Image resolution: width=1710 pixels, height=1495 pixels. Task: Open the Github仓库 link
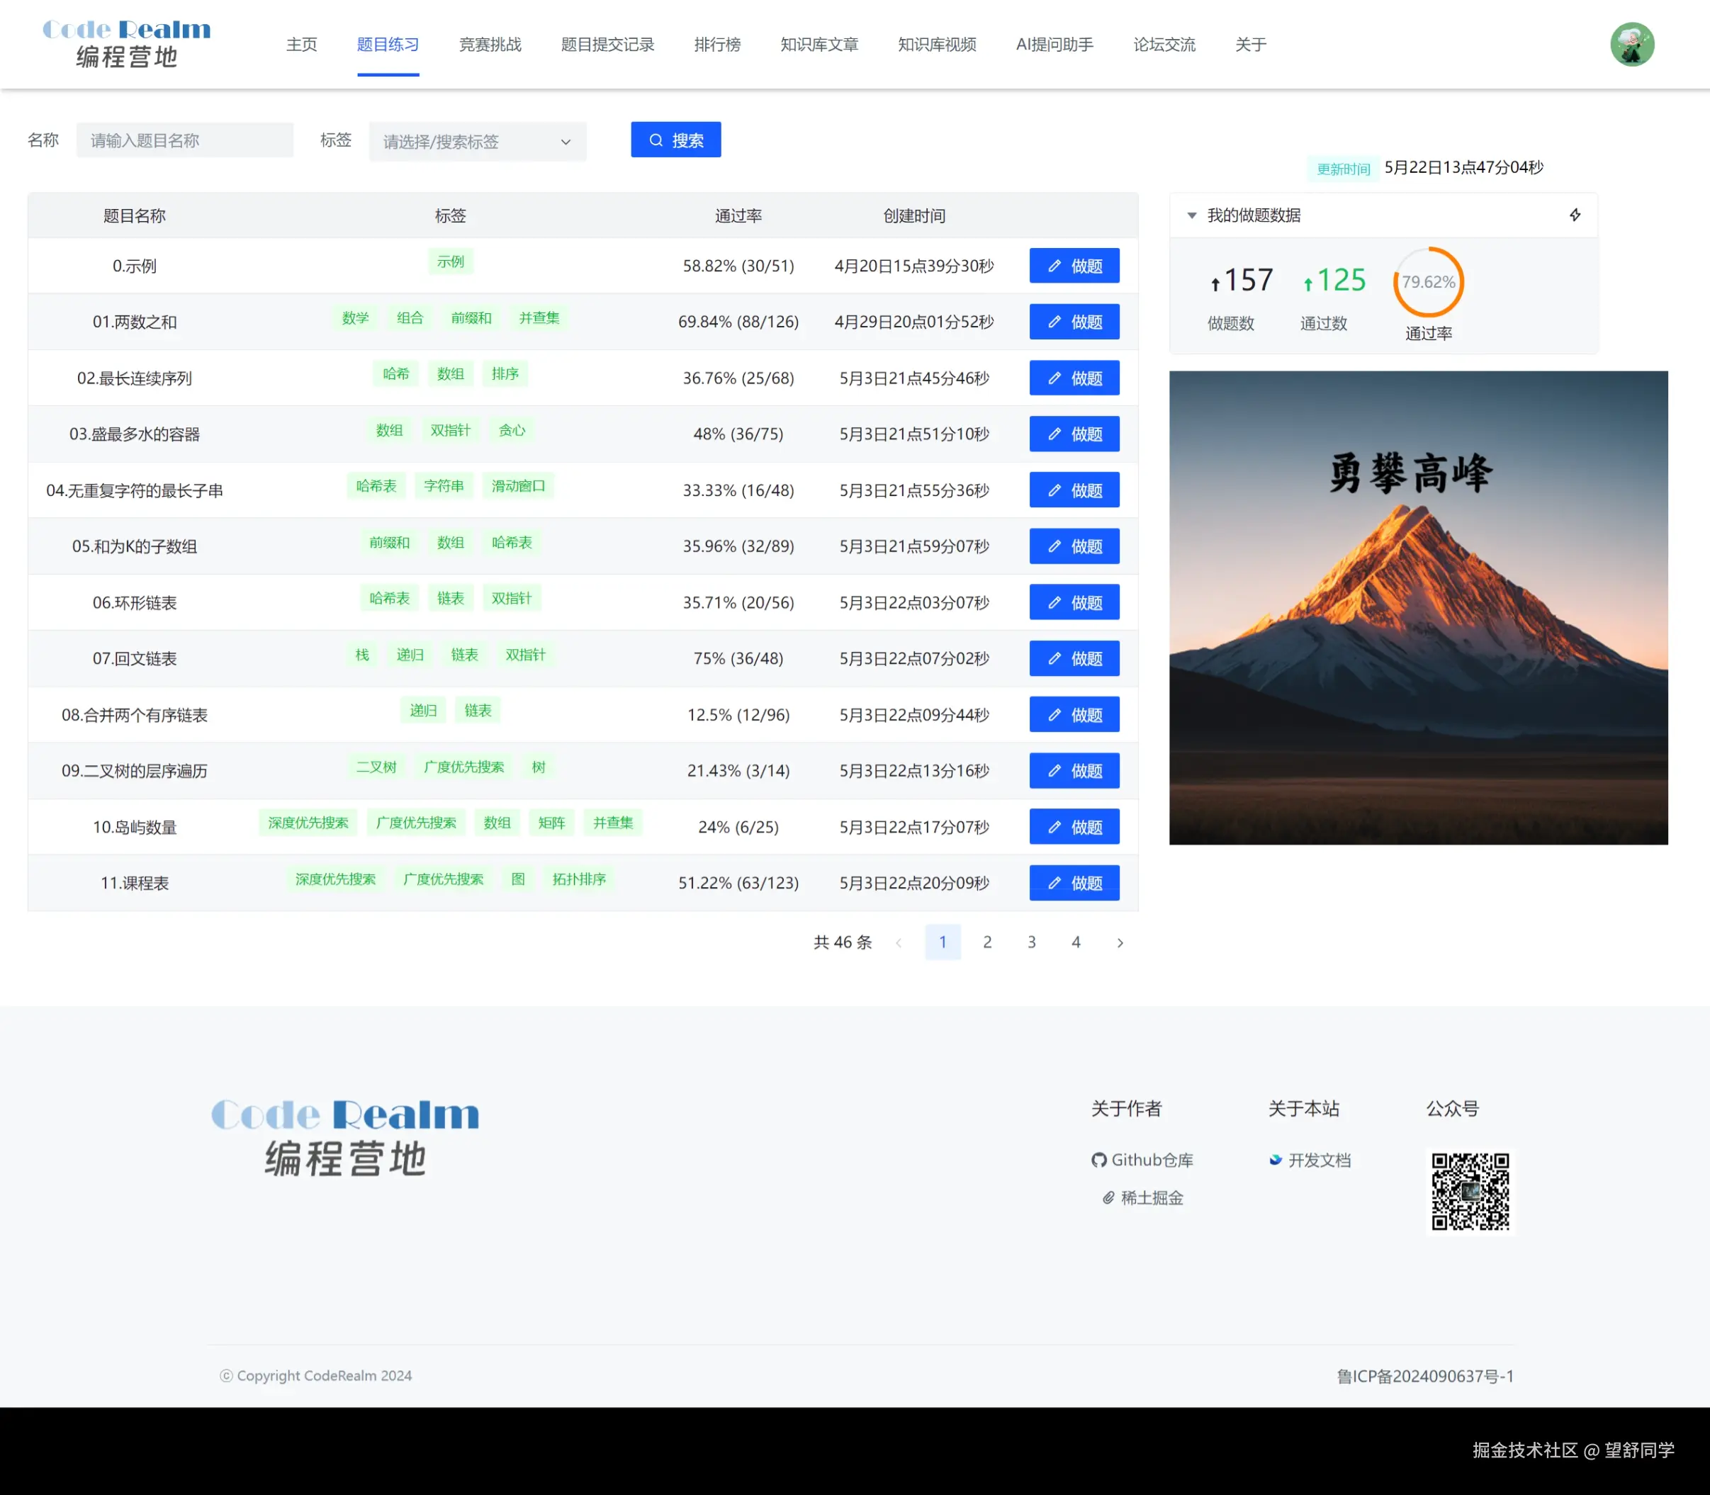click(x=1142, y=1160)
